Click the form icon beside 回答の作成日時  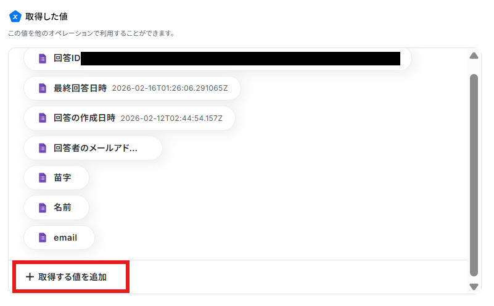pyautogui.click(x=43, y=118)
